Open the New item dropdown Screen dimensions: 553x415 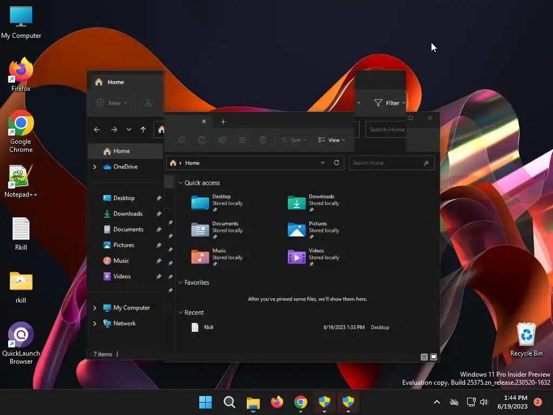(x=112, y=103)
